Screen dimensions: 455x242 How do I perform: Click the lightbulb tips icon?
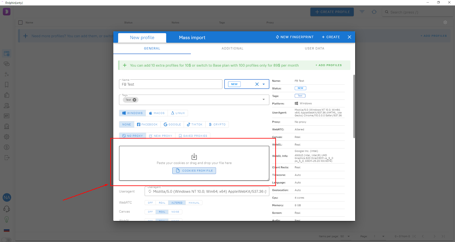coord(7,220)
